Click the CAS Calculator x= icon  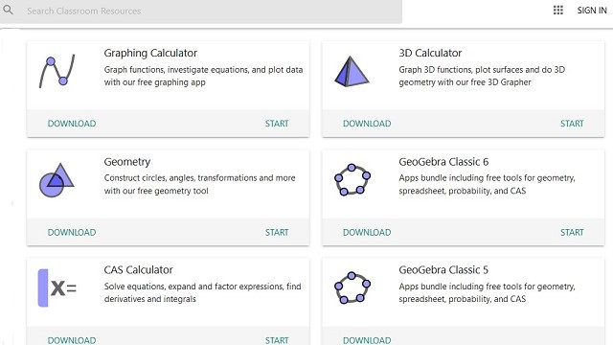57,287
